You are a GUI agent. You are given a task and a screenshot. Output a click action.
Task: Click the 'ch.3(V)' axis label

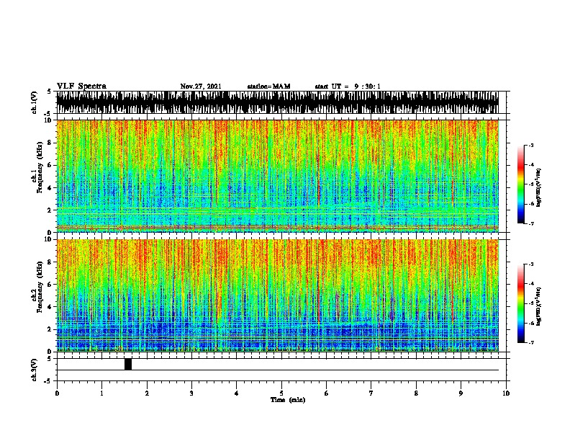point(35,370)
